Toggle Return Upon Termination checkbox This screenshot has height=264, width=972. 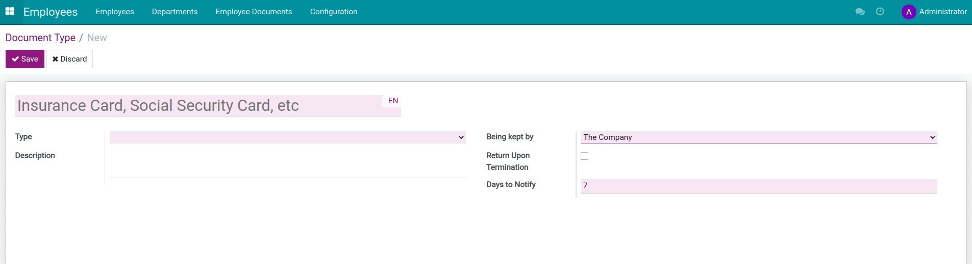(x=585, y=156)
